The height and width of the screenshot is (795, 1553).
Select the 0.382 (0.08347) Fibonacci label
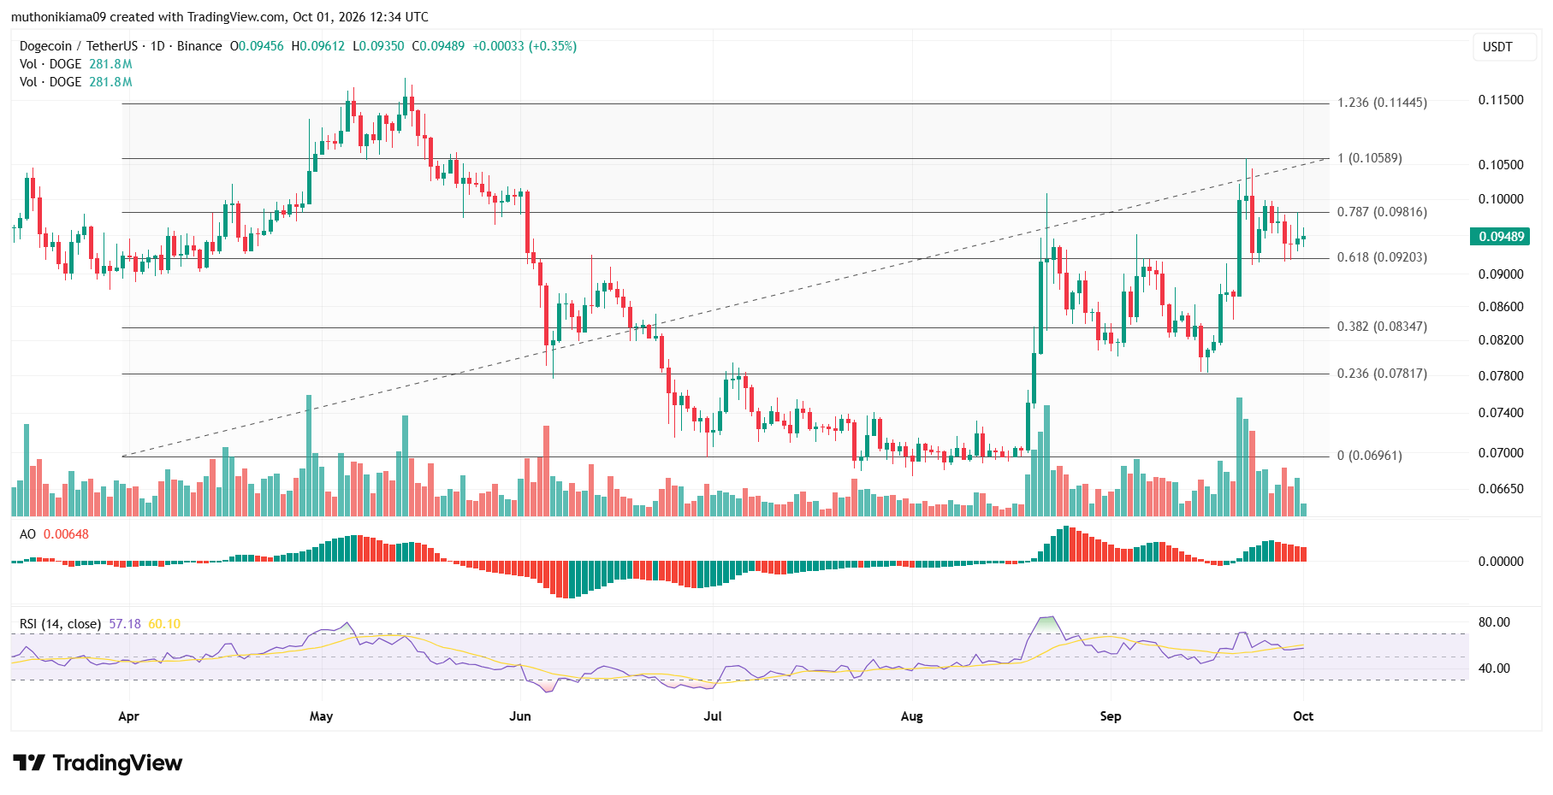tap(1382, 327)
